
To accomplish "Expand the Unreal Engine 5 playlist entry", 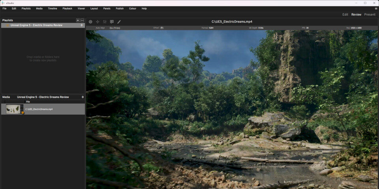I will (7, 25).
